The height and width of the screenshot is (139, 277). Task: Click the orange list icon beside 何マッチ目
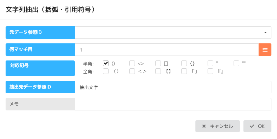(x=265, y=50)
